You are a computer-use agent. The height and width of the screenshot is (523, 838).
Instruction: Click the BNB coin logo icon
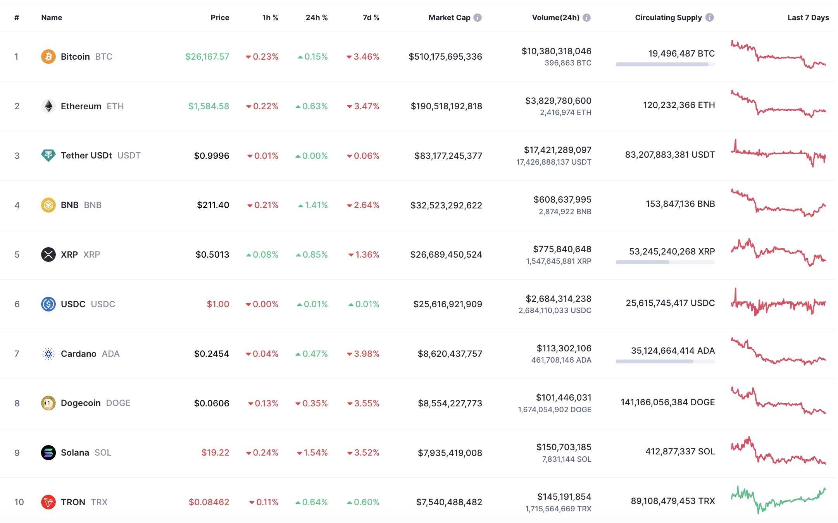(x=48, y=205)
